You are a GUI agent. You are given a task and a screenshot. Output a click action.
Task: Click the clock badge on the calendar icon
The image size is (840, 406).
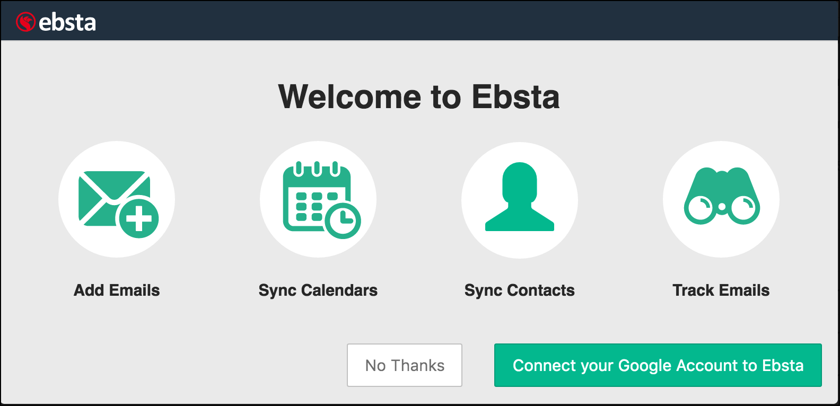(x=343, y=218)
